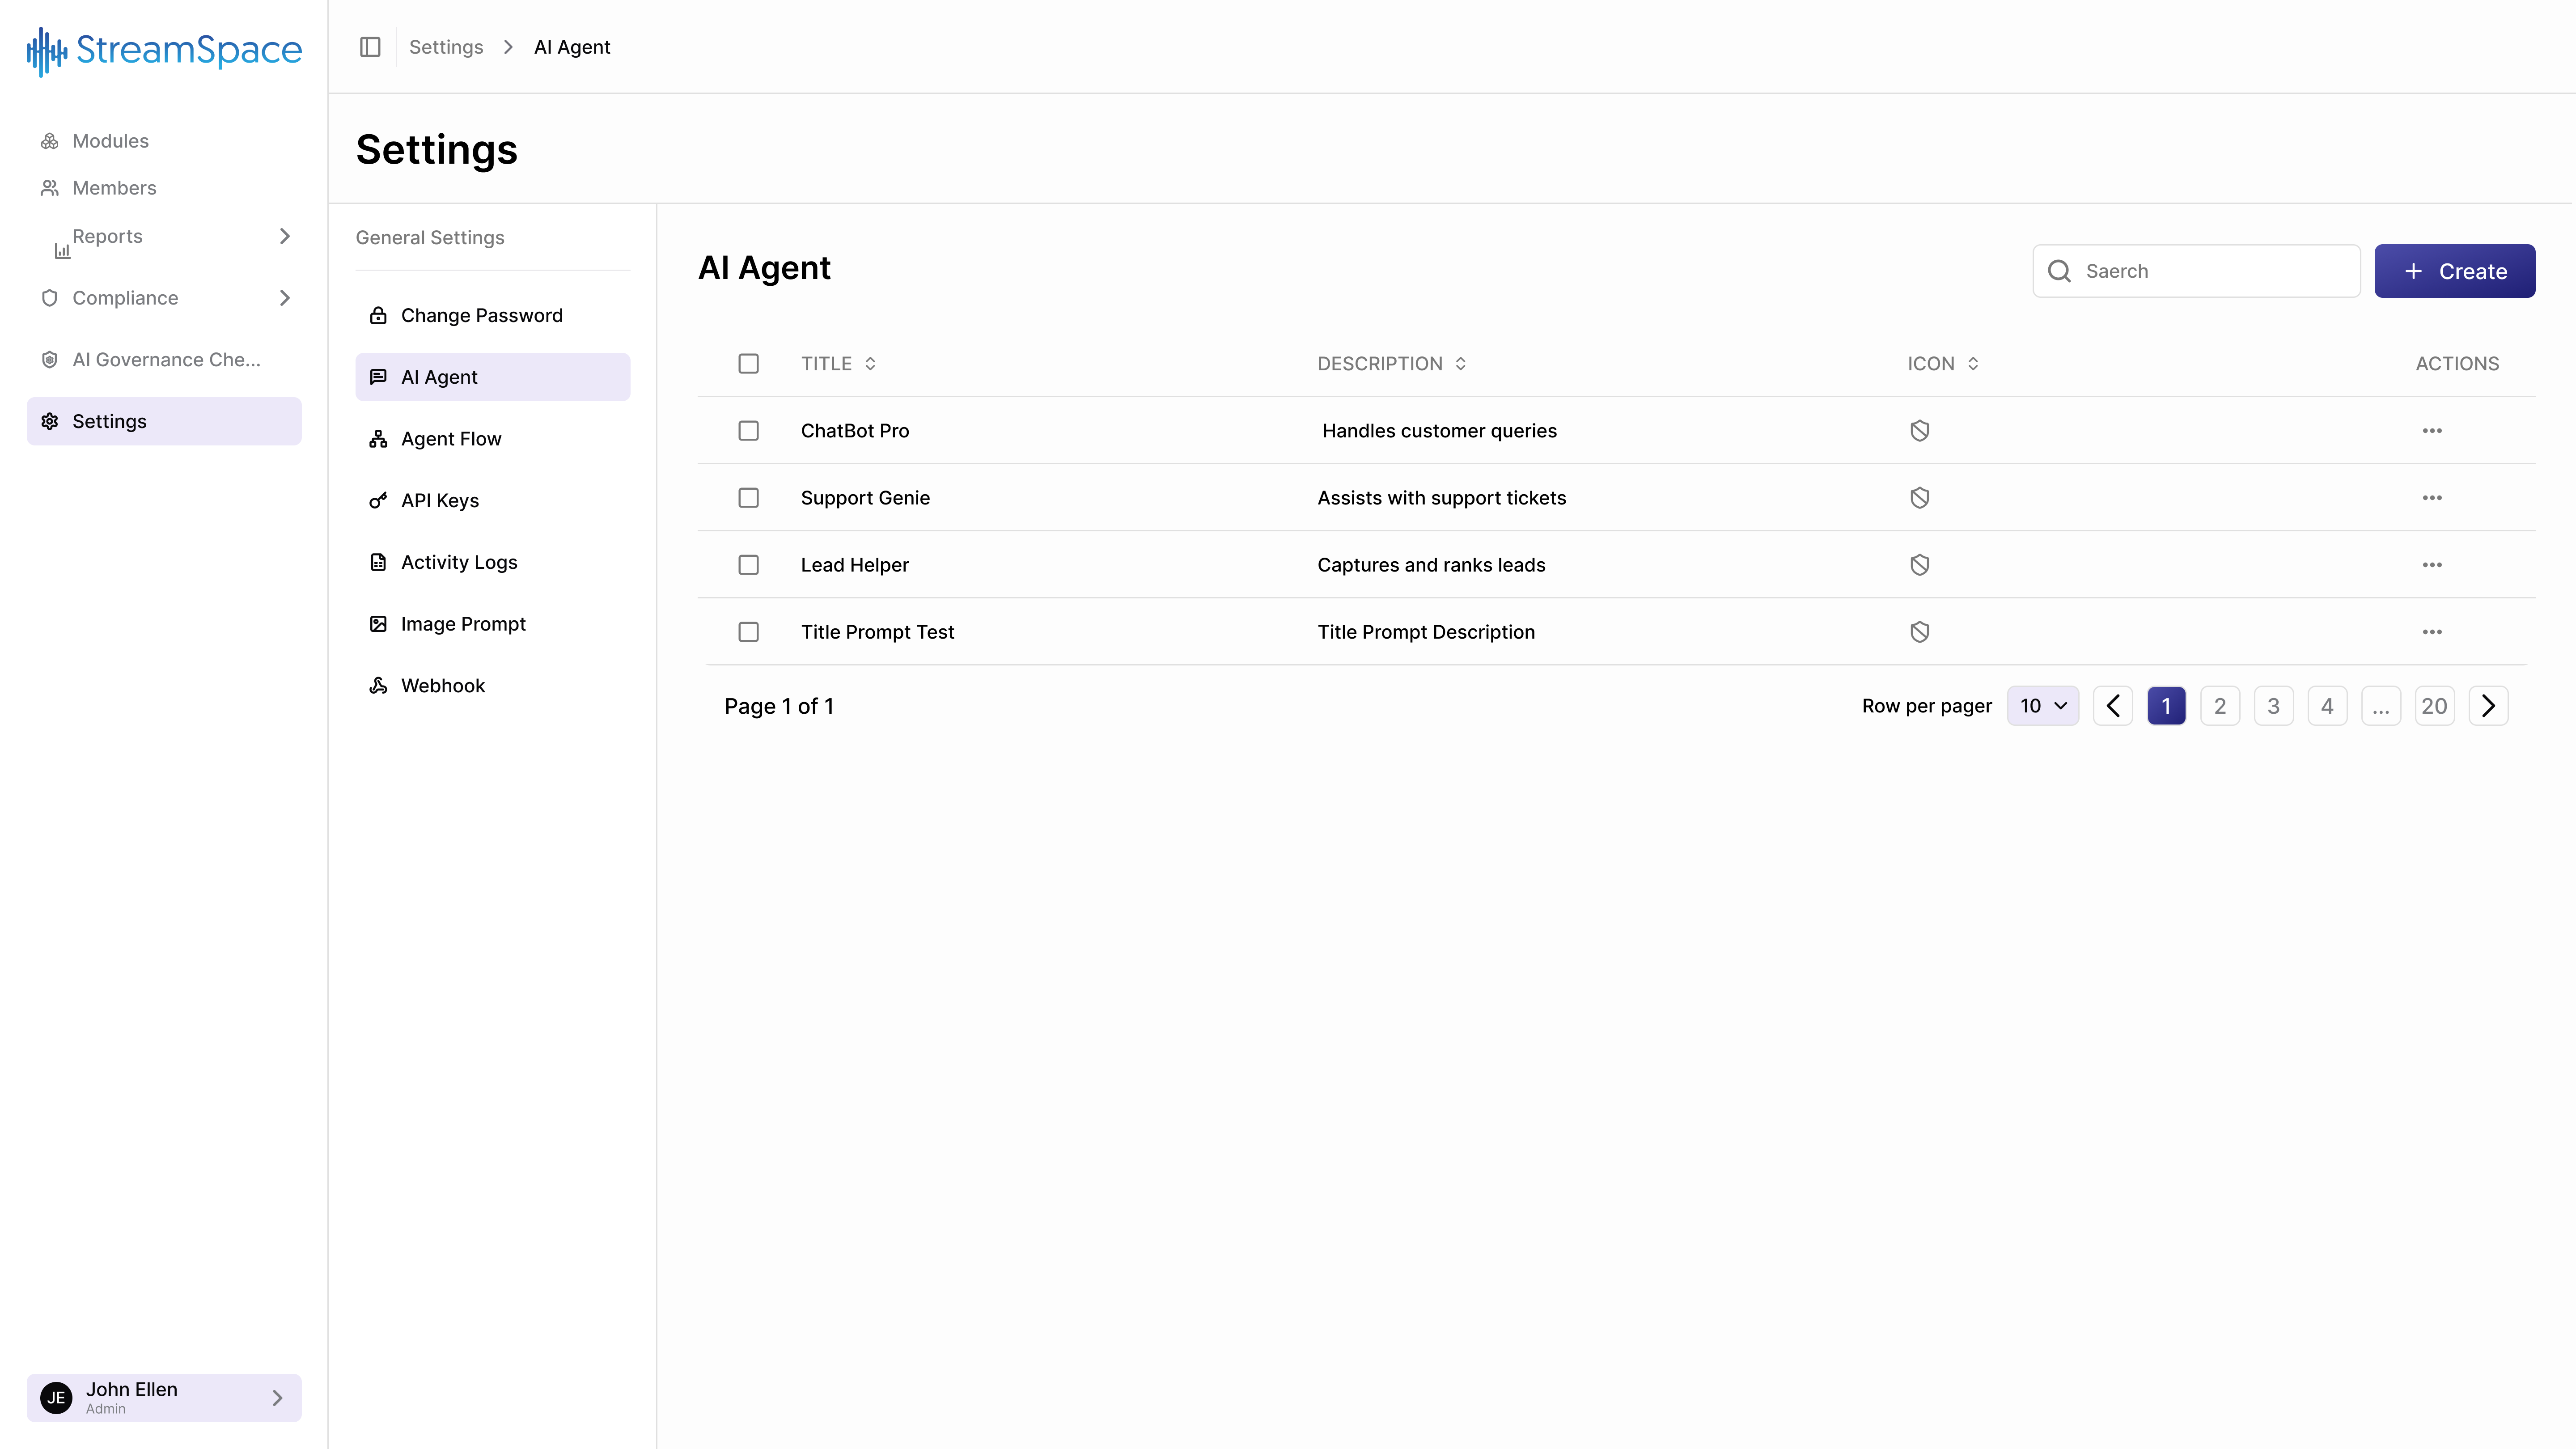Viewport: 2576px width, 1449px height.
Task: Click the ChatBot Pro row icon
Action: [1919, 431]
